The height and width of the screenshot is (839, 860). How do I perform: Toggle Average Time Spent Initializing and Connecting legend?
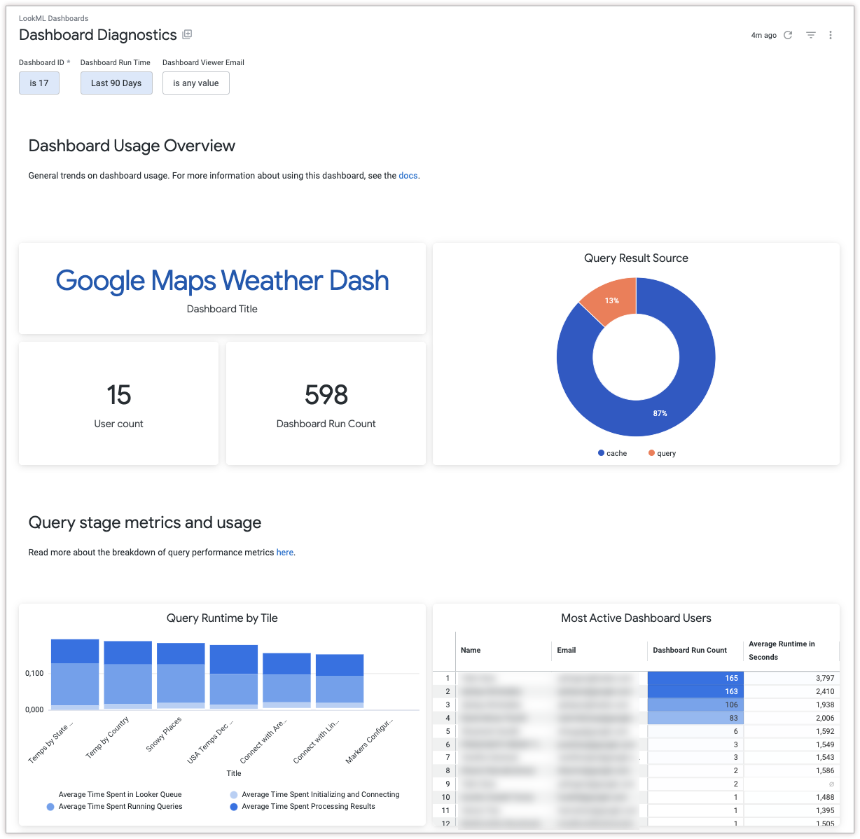click(x=320, y=795)
